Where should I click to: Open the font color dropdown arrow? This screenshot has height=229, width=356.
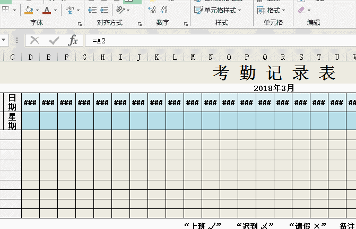[x=55, y=10]
